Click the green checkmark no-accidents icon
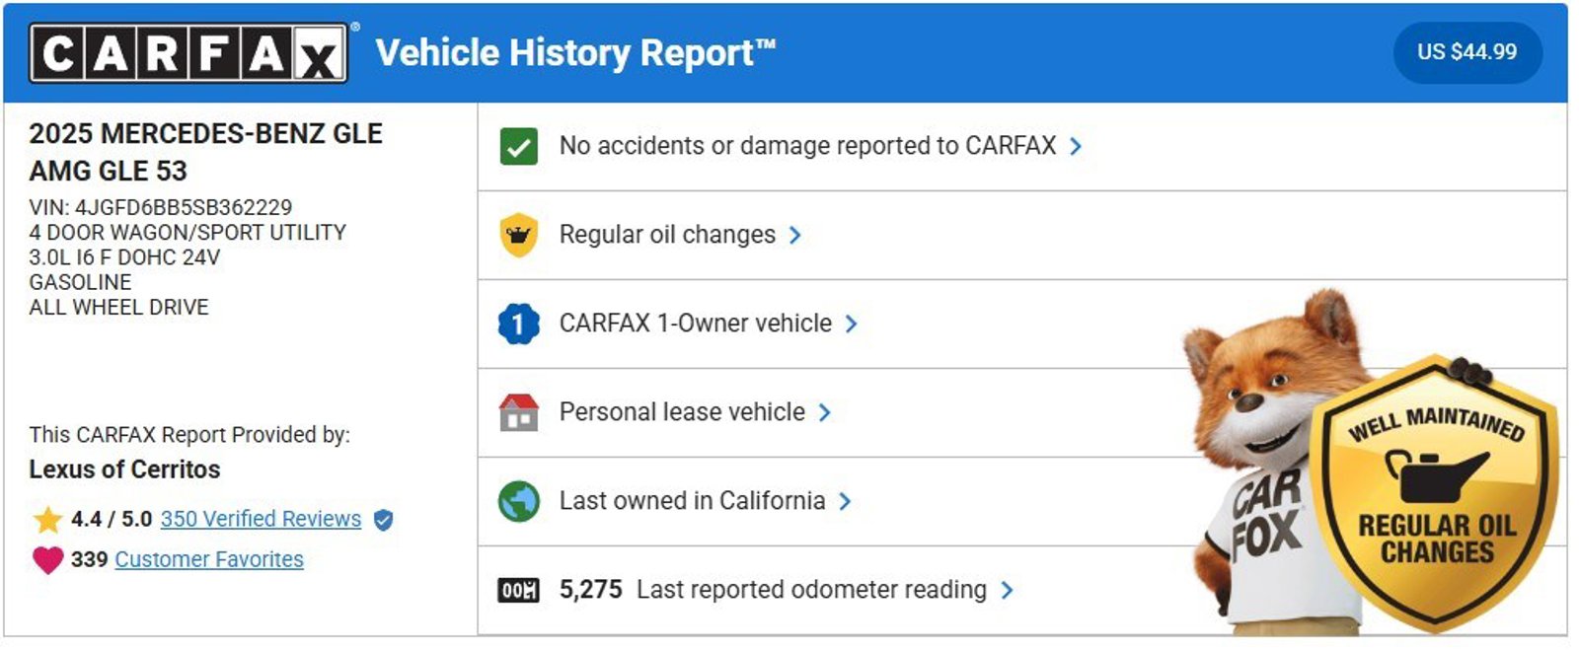 (x=519, y=147)
